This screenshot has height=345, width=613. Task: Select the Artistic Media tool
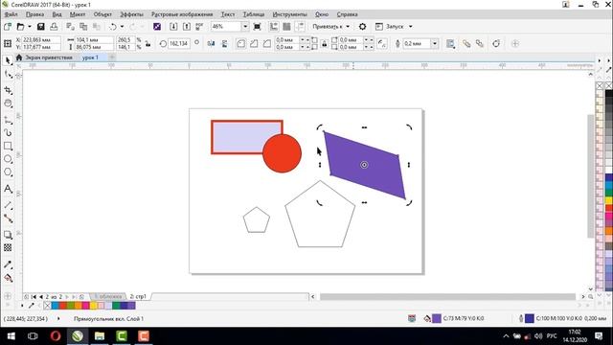pos(8,133)
